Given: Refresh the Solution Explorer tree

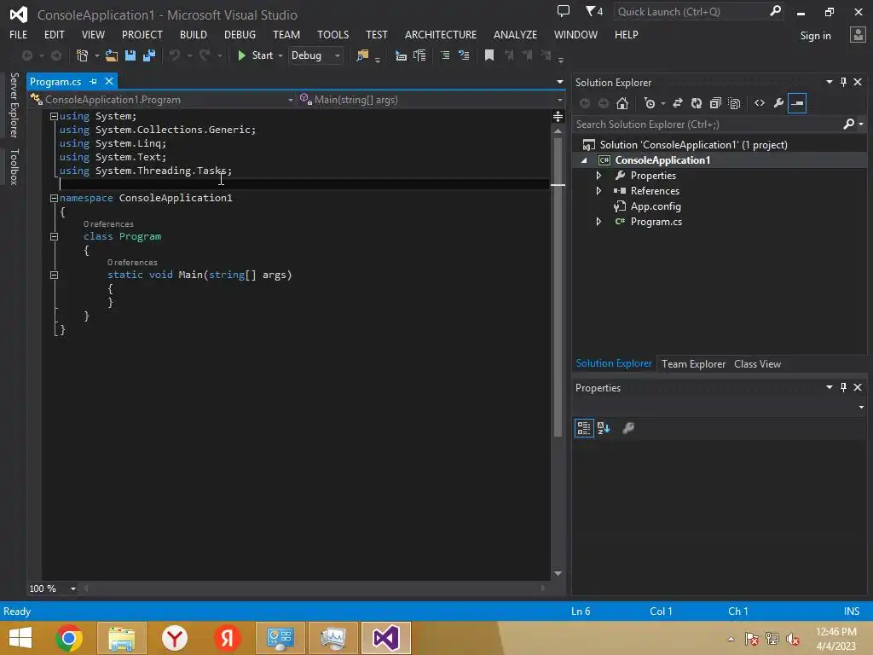Looking at the screenshot, I should (x=697, y=103).
